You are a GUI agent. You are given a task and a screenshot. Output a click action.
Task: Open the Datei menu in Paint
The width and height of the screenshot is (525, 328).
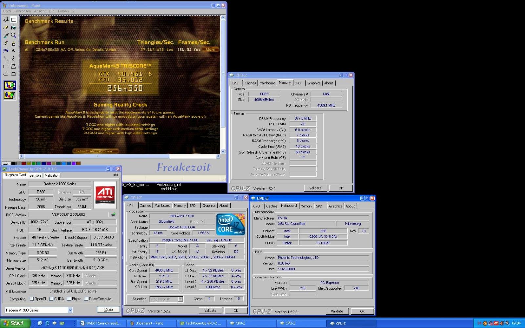click(7, 11)
